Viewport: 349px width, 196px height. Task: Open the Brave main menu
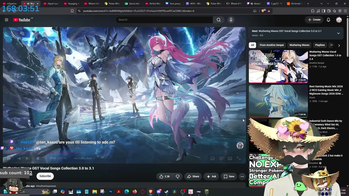coord(345,11)
